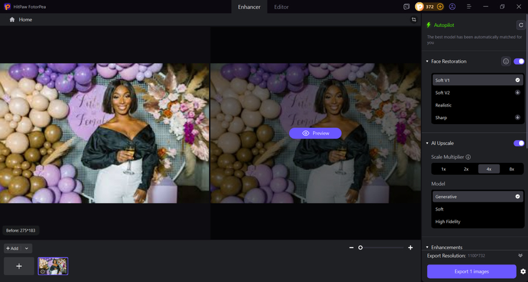Select High Fidelity upscale model
Screen dimensions: 528x282
tap(477, 221)
